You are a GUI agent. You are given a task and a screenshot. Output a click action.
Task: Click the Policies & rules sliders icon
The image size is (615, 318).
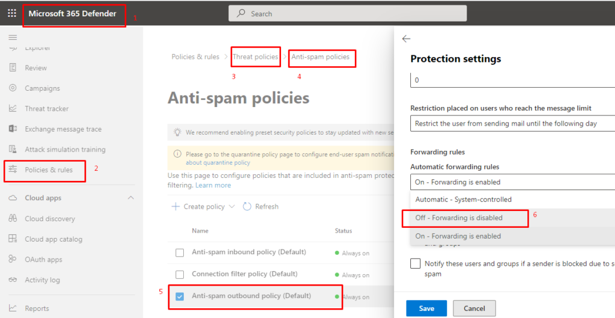(x=13, y=170)
